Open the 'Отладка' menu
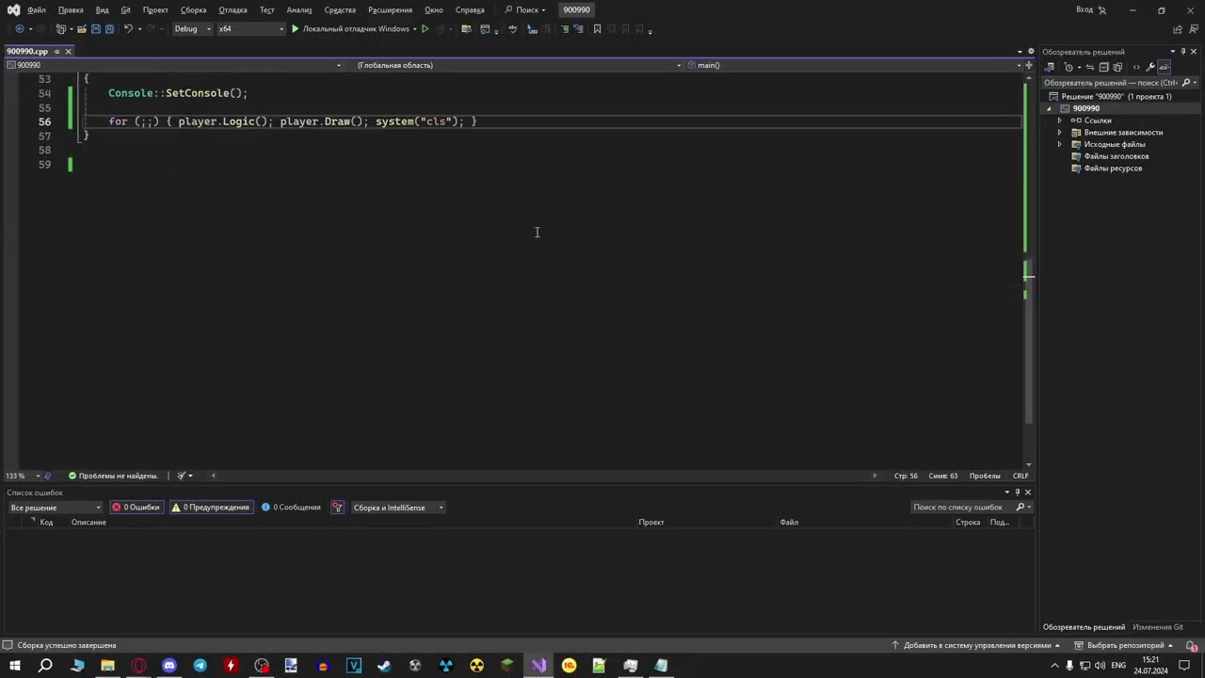Image resolution: width=1205 pixels, height=678 pixels. [233, 9]
